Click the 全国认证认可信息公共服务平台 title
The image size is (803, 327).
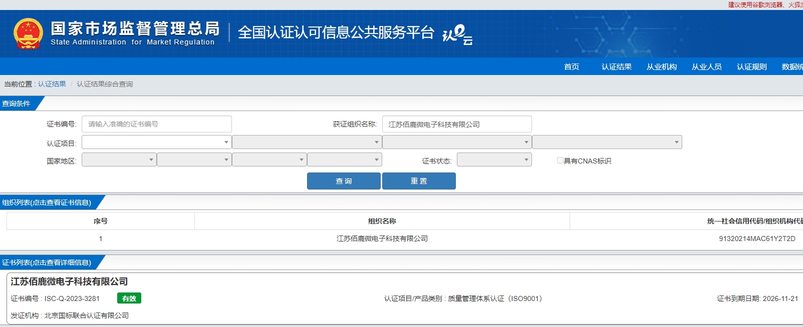click(336, 32)
